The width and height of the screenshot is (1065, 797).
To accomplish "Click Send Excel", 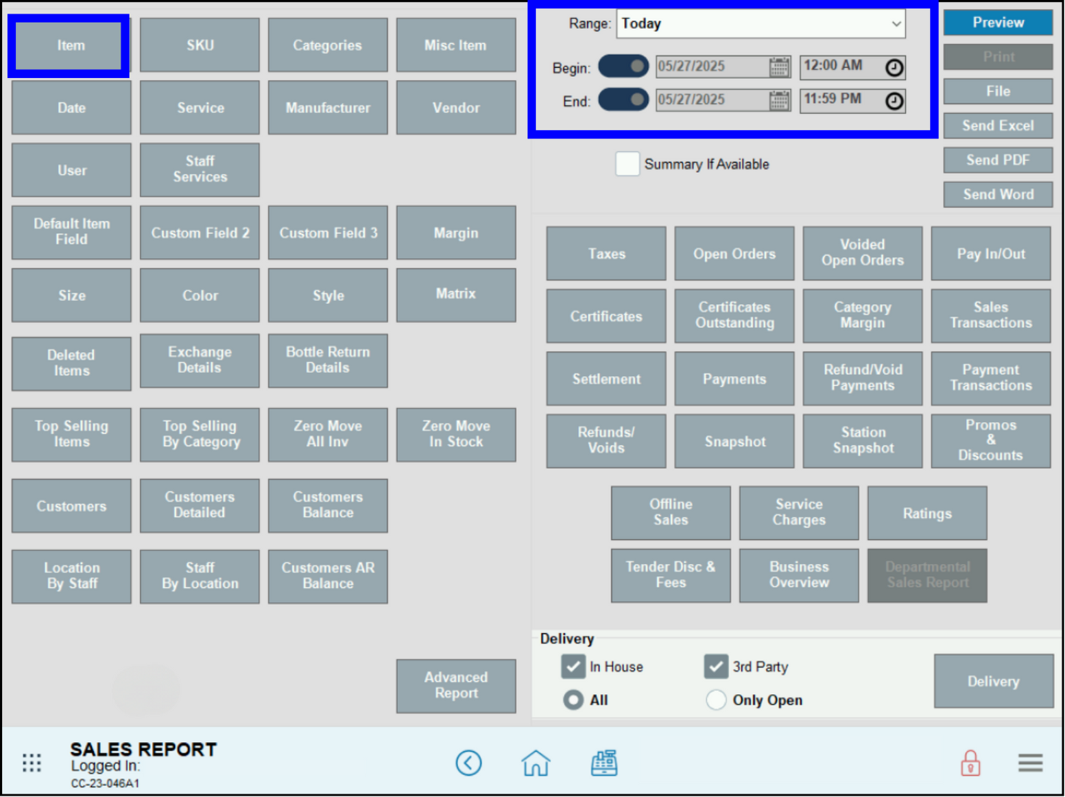I will click(x=998, y=126).
